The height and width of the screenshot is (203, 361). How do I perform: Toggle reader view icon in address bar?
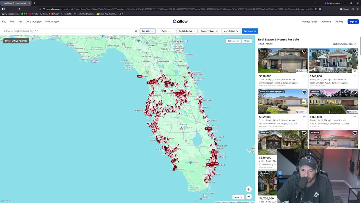316,9
